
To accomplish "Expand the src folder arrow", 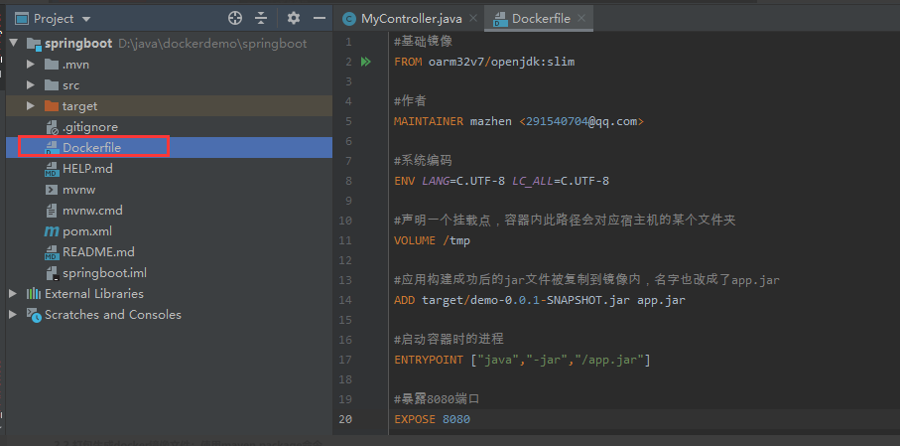I will pos(32,85).
